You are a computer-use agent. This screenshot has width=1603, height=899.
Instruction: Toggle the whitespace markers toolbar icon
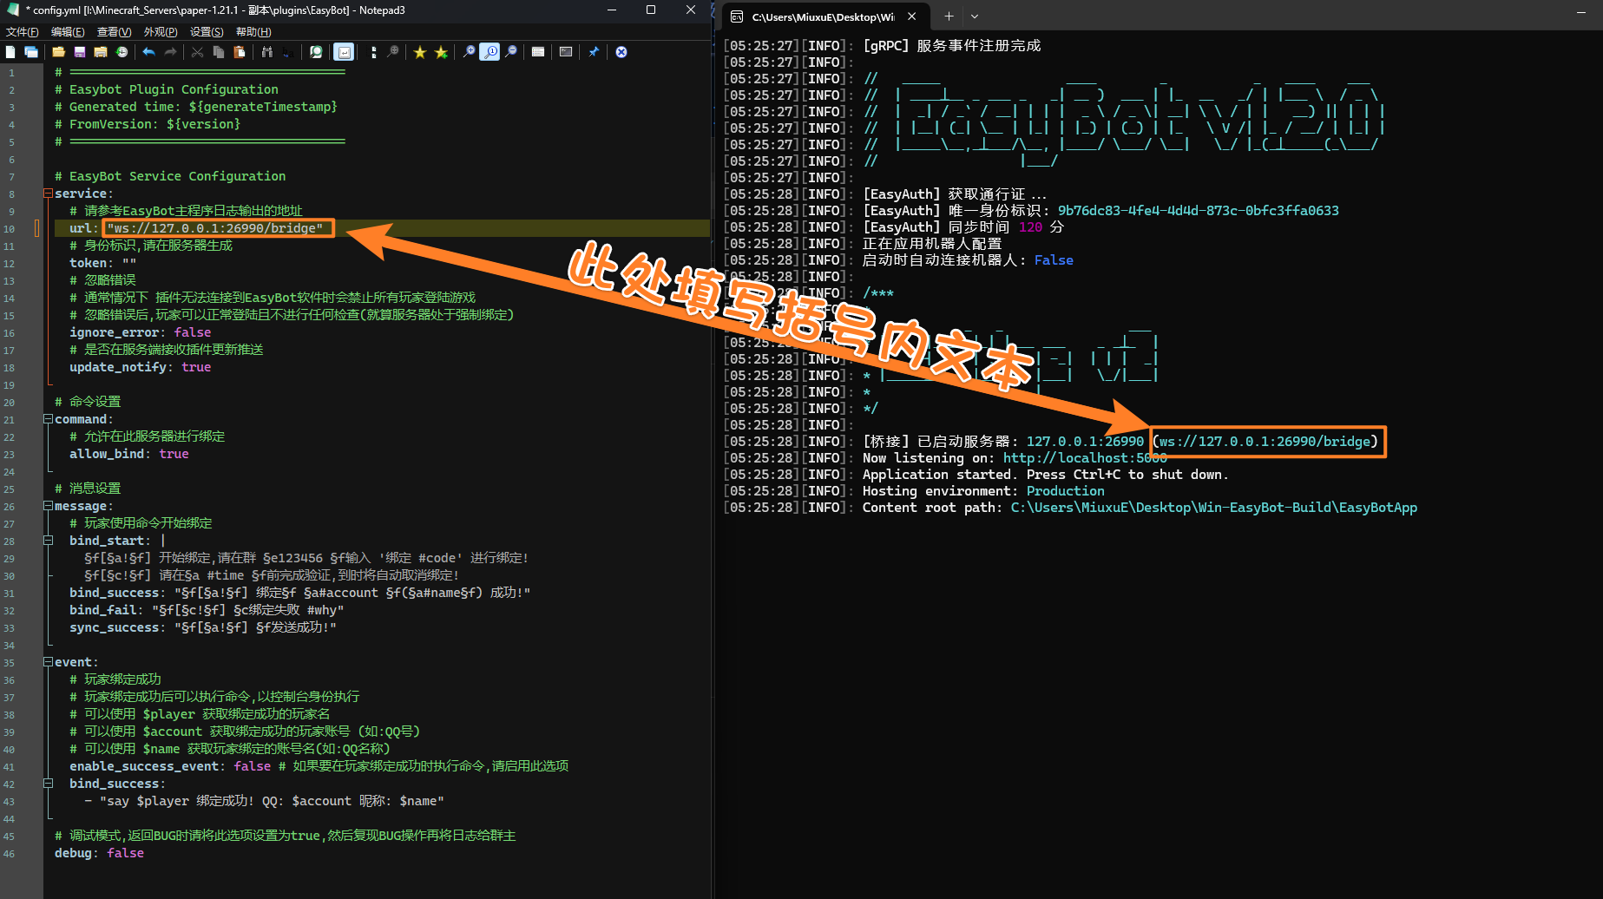click(373, 52)
